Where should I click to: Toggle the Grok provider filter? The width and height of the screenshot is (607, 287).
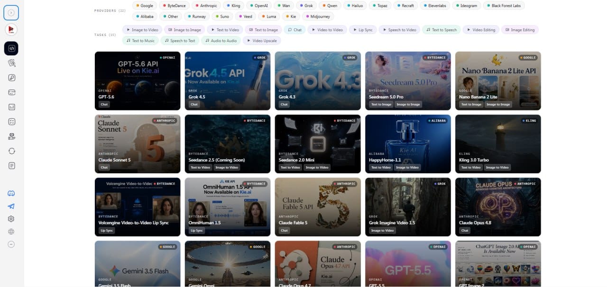[x=306, y=6]
